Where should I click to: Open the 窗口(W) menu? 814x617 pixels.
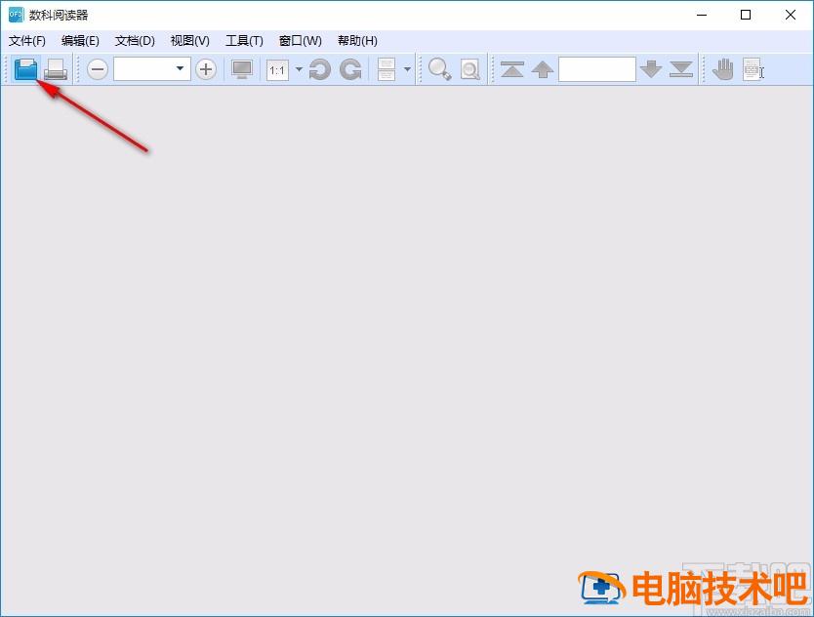[300, 40]
